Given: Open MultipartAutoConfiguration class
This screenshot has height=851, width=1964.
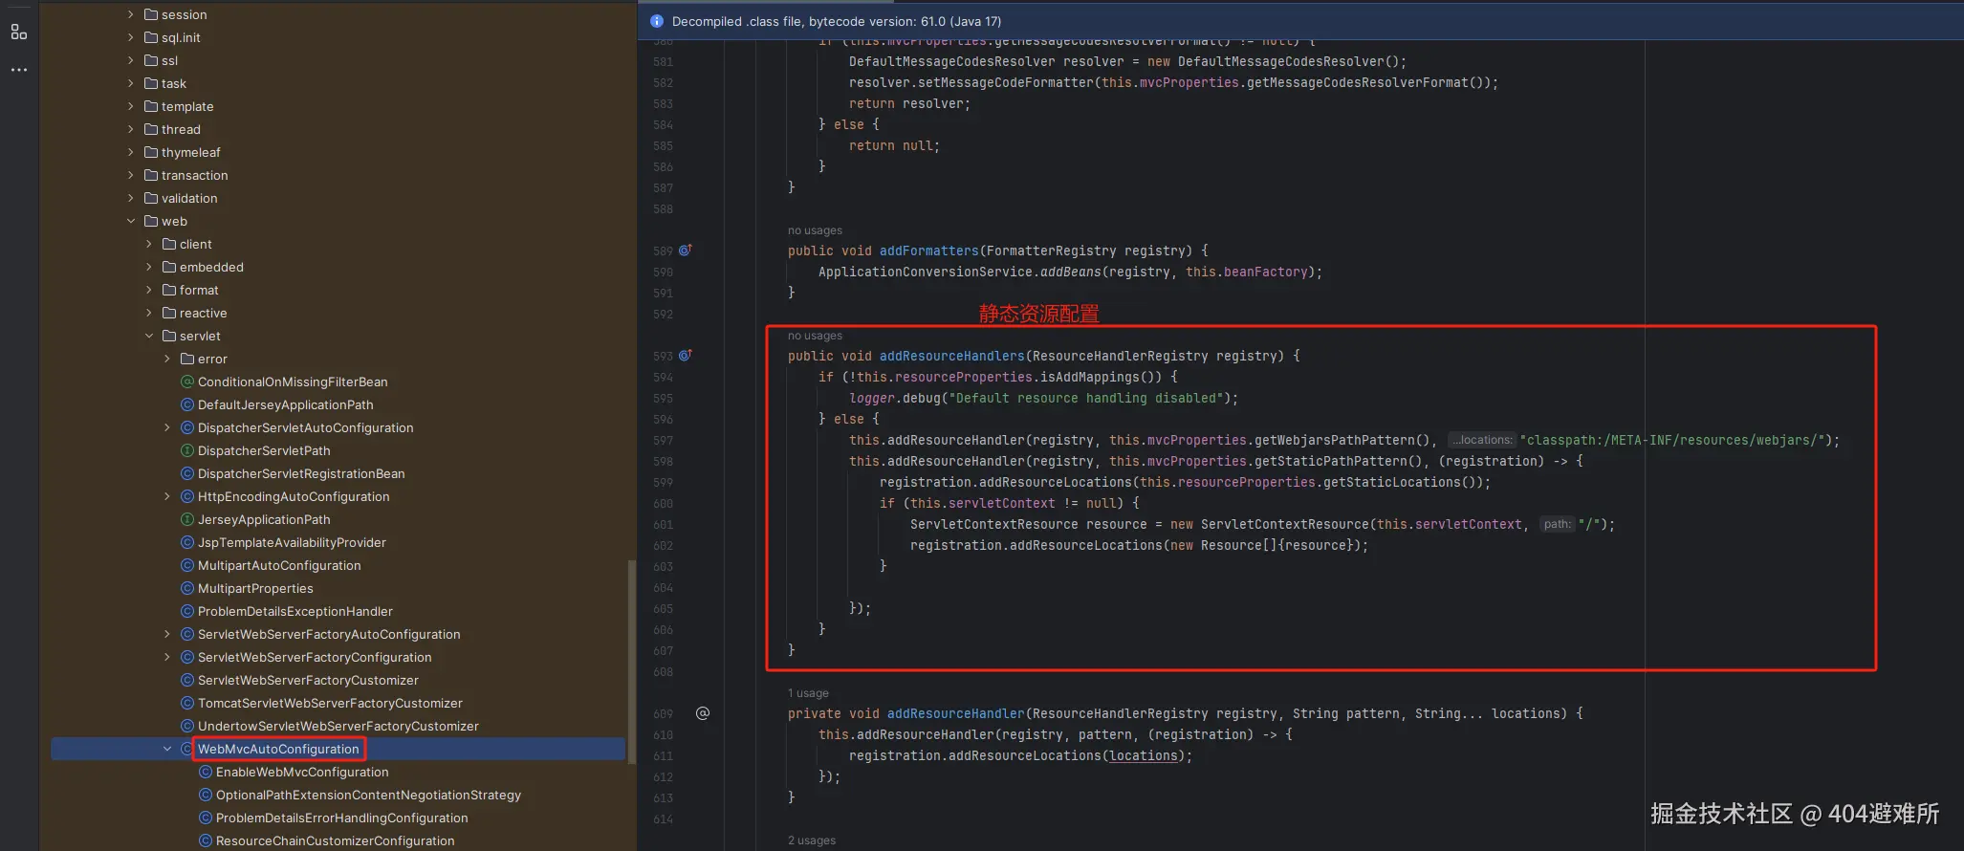Looking at the screenshot, I should (279, 565).
